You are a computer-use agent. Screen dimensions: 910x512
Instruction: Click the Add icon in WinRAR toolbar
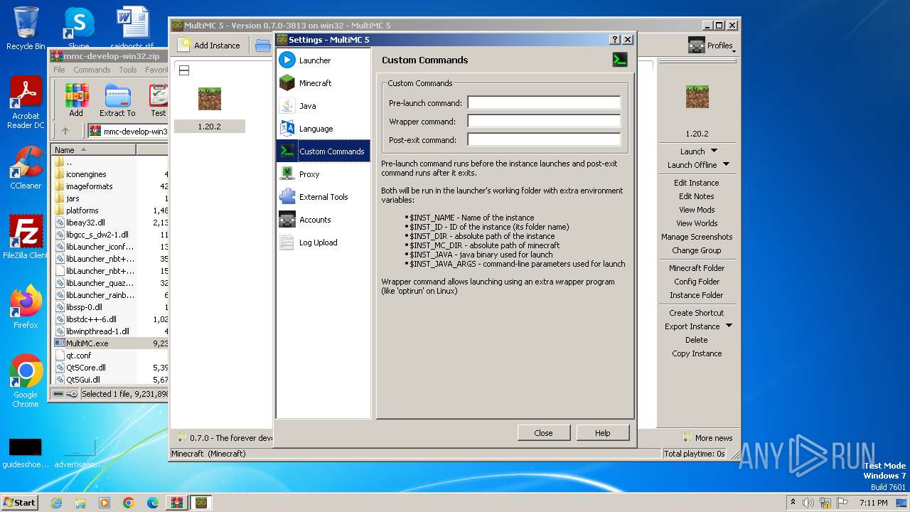pos(76,100)
